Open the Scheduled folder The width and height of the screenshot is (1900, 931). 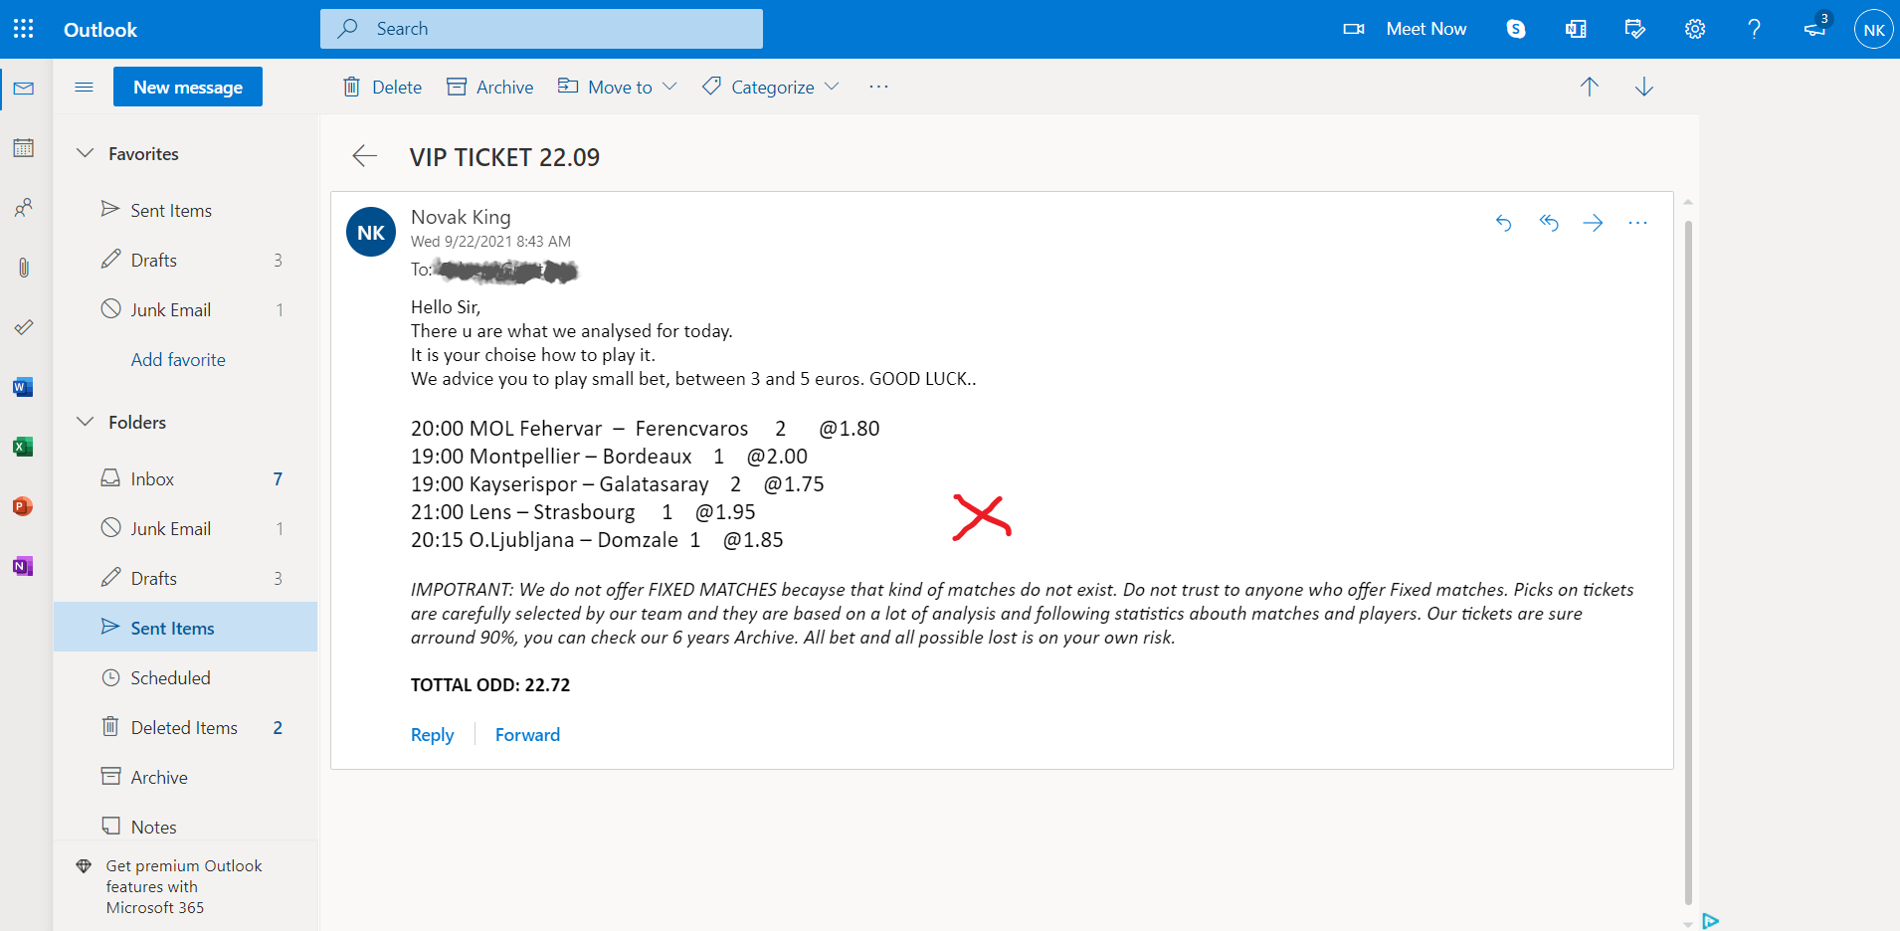pyautogui.click(x=186, y=677)
